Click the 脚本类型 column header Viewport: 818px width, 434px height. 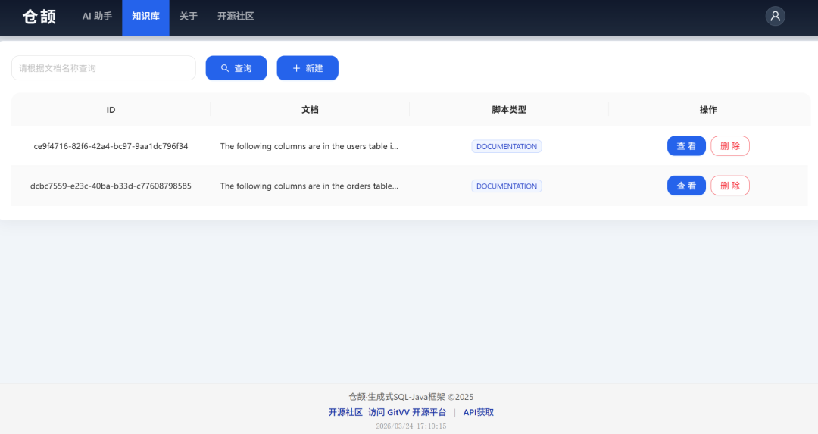509,110
